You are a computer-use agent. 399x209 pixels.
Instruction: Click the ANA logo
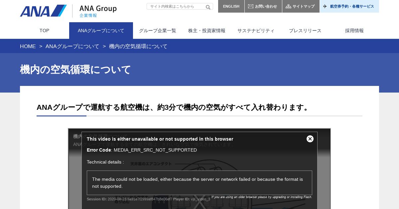point(43,11)
